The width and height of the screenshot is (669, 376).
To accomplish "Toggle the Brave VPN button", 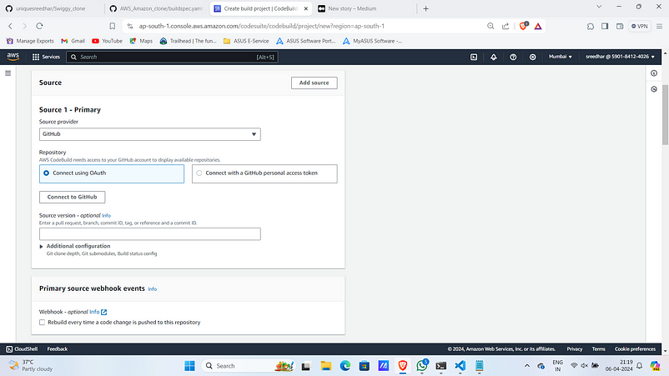I will tap(640, 26).
